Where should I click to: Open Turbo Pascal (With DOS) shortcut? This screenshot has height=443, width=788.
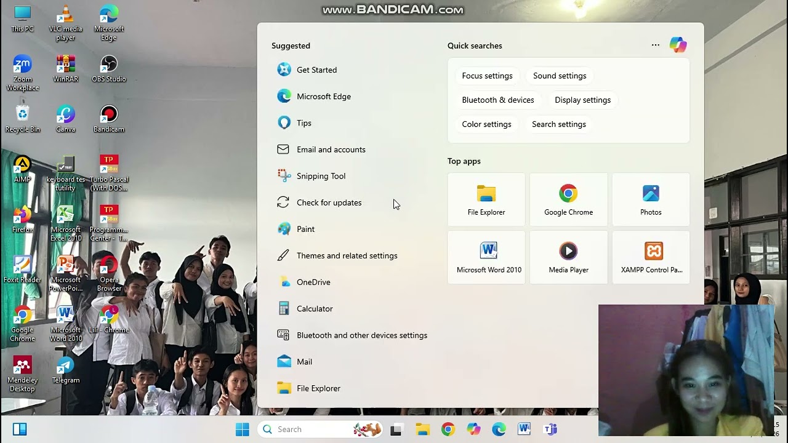pos(109,174)
